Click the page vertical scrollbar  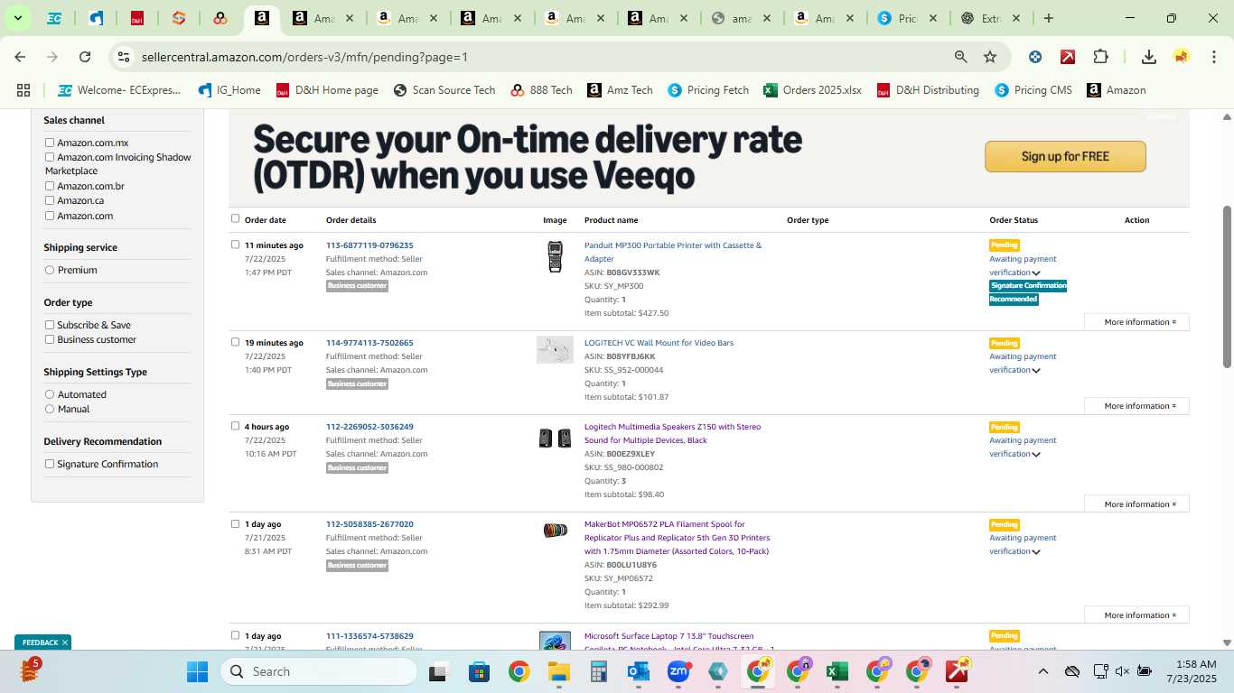[1227, 286]
